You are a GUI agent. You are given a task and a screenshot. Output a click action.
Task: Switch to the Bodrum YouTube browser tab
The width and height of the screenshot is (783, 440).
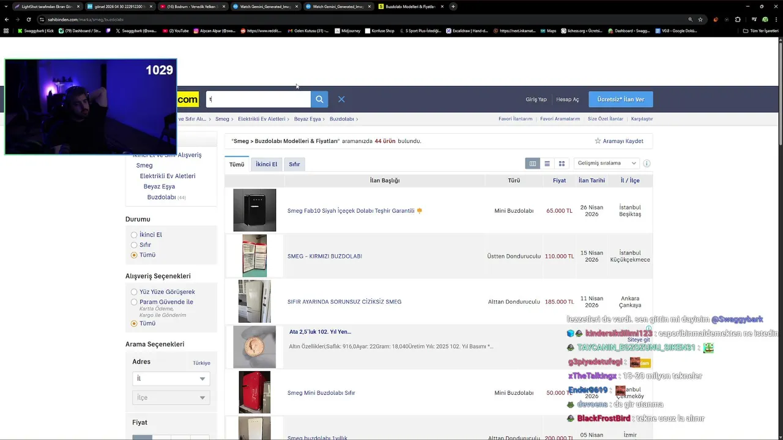(193, 7)
